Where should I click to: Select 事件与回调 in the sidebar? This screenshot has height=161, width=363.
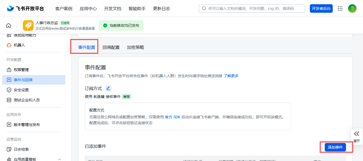point(34,80)
